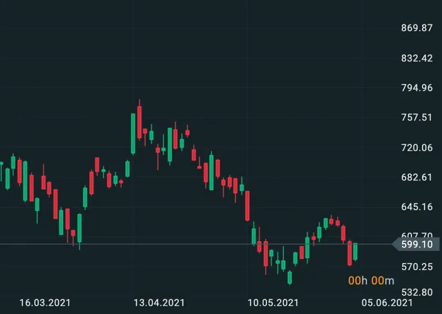Select the 13.04.2021 date label

point(159,303)
